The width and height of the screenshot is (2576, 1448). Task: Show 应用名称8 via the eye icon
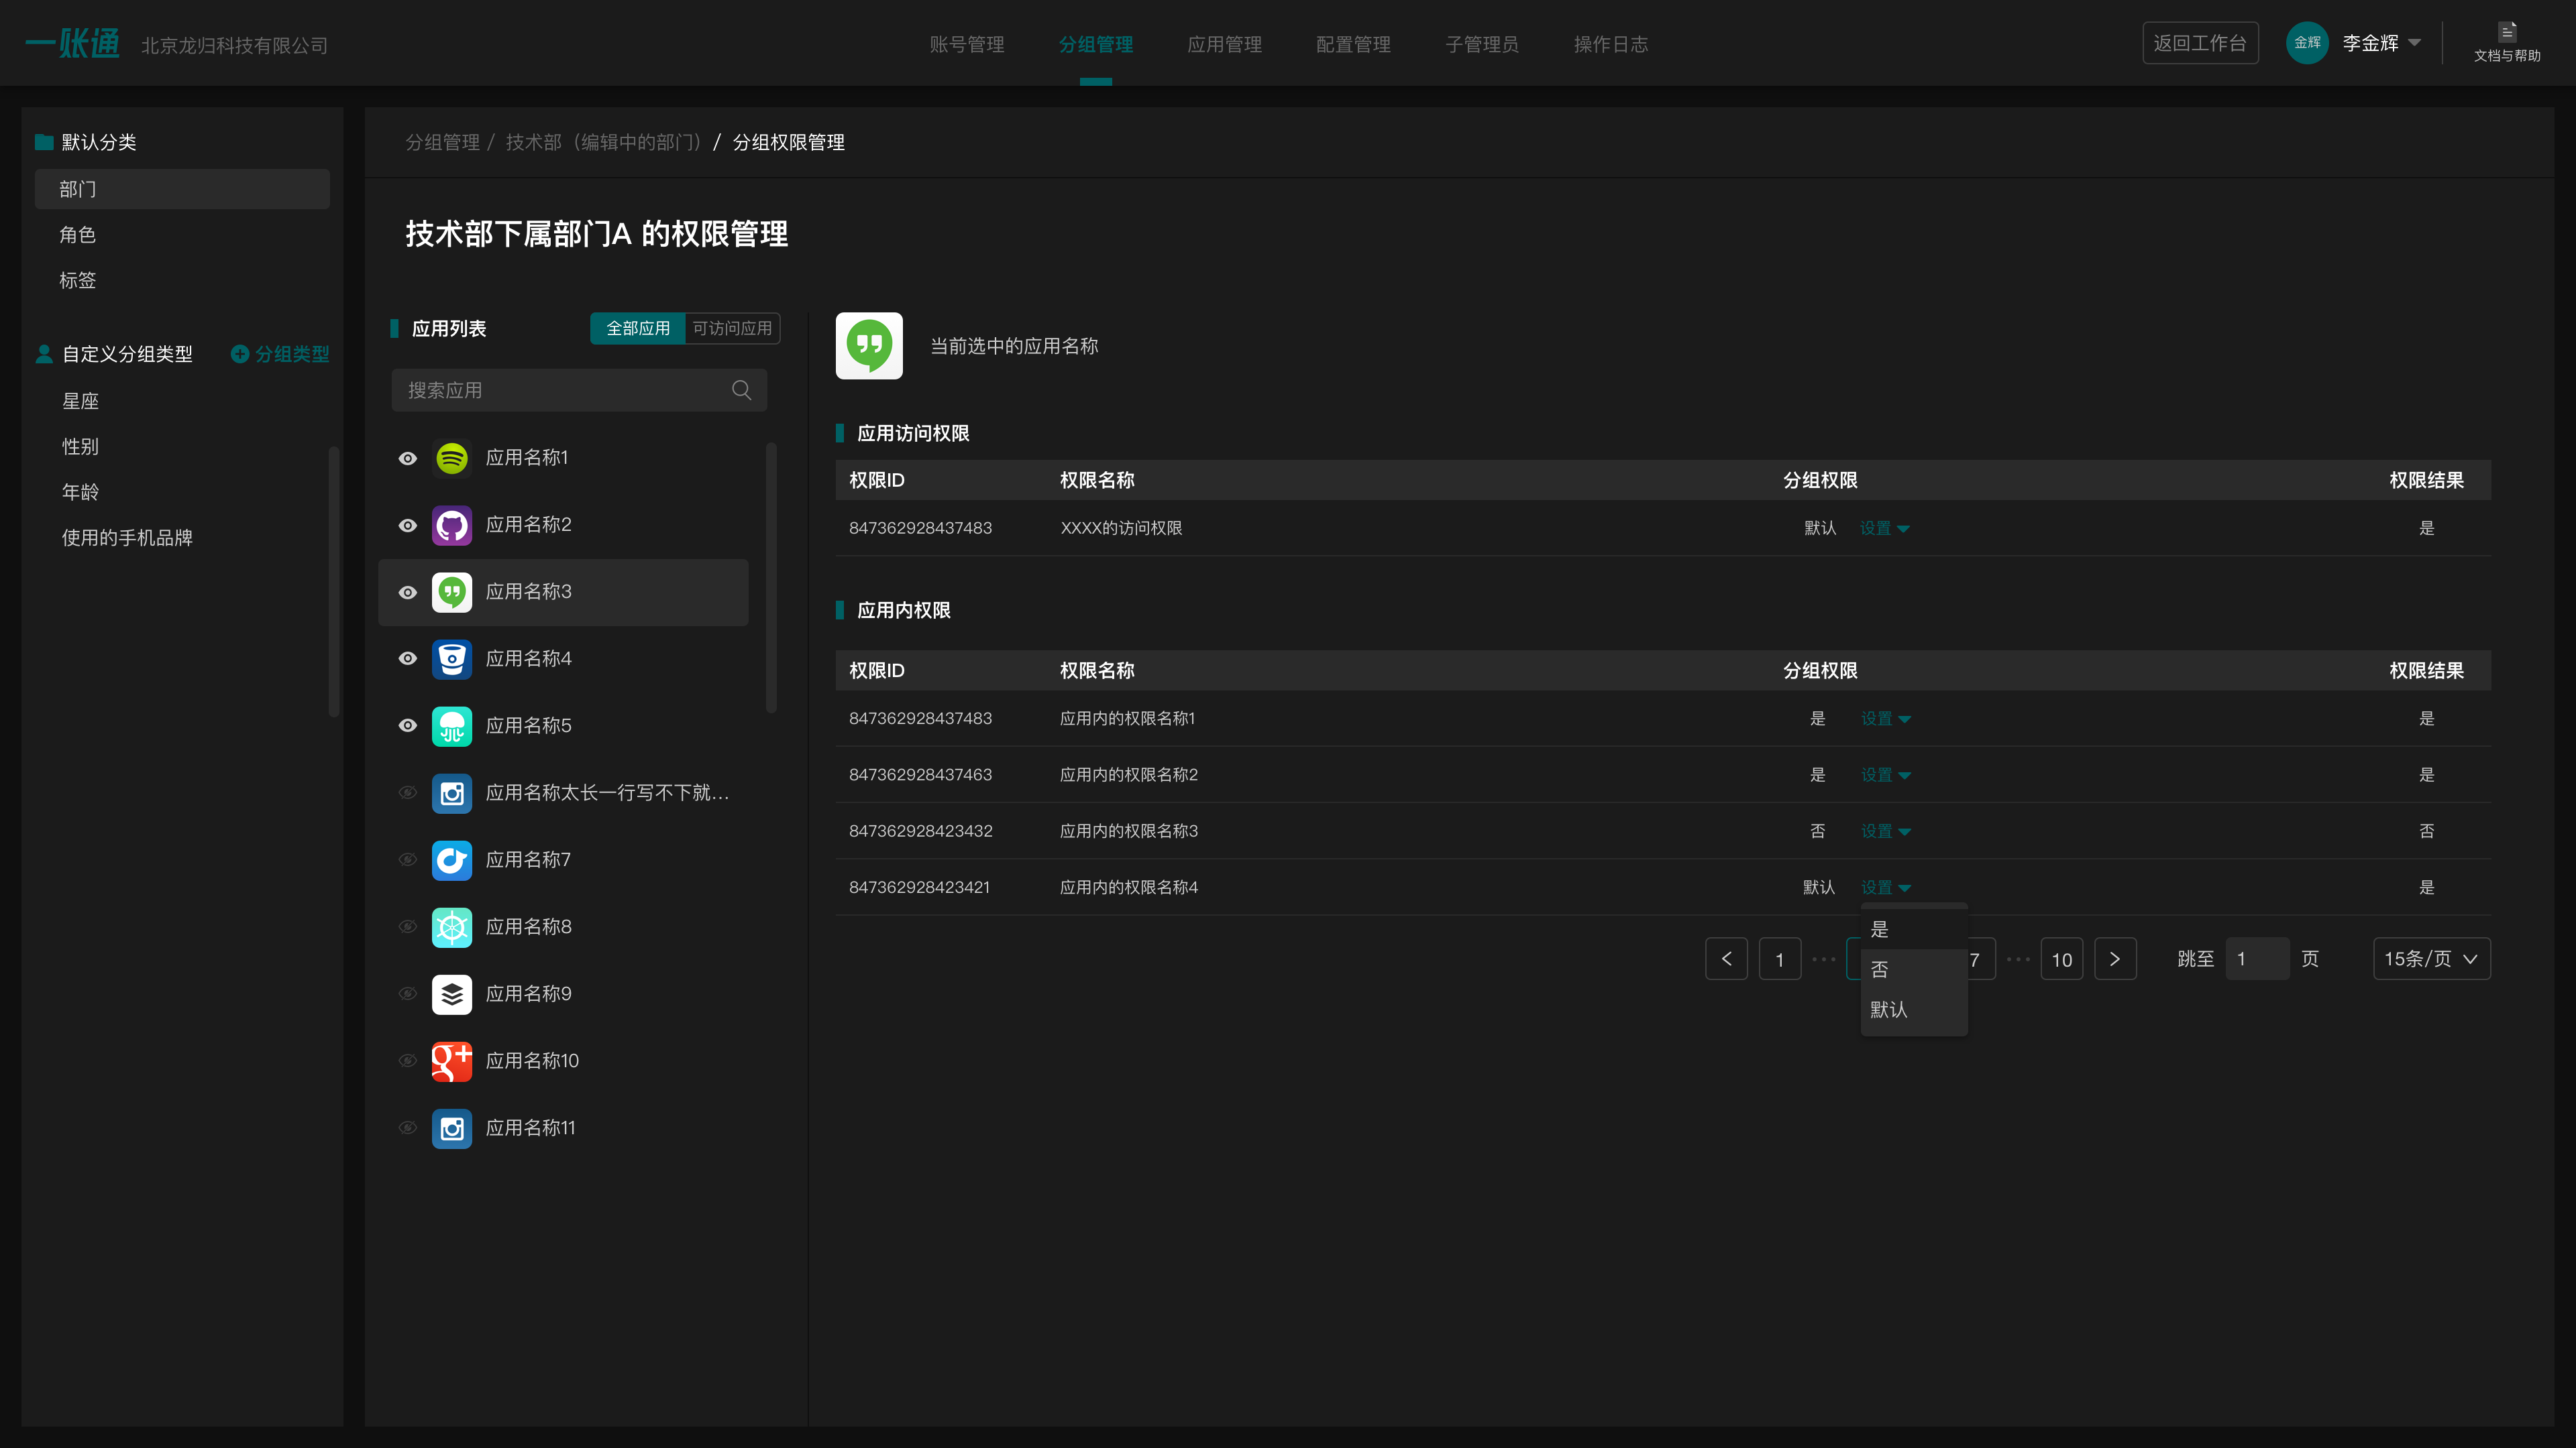407,926
